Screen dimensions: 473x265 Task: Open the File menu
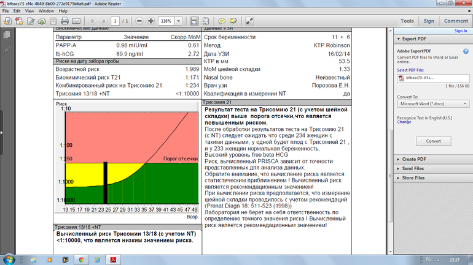6,11
